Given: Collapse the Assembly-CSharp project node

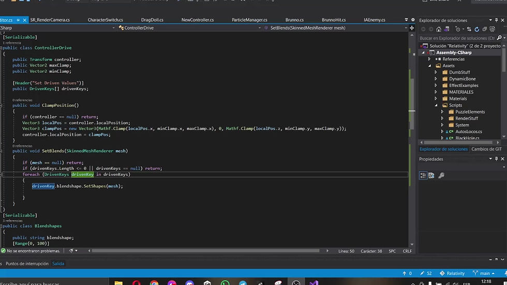Looking at the screenshot, I should tap(423, 53).
